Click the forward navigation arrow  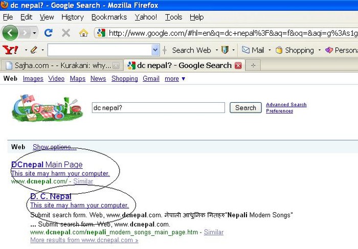25,33
